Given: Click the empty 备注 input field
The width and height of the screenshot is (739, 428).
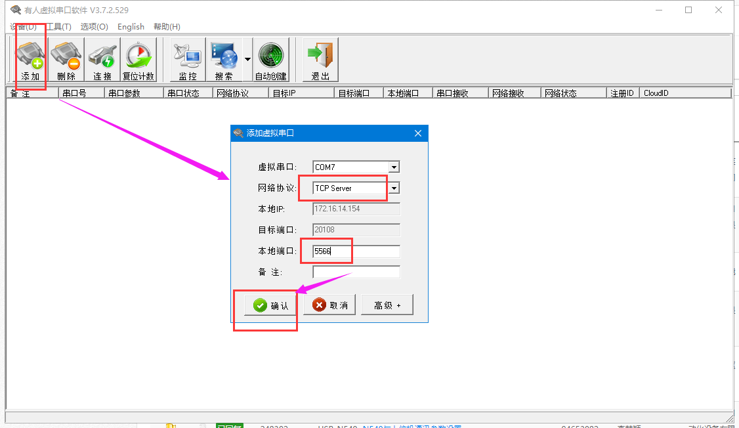Looking at the screenshot, I should 356,272.
